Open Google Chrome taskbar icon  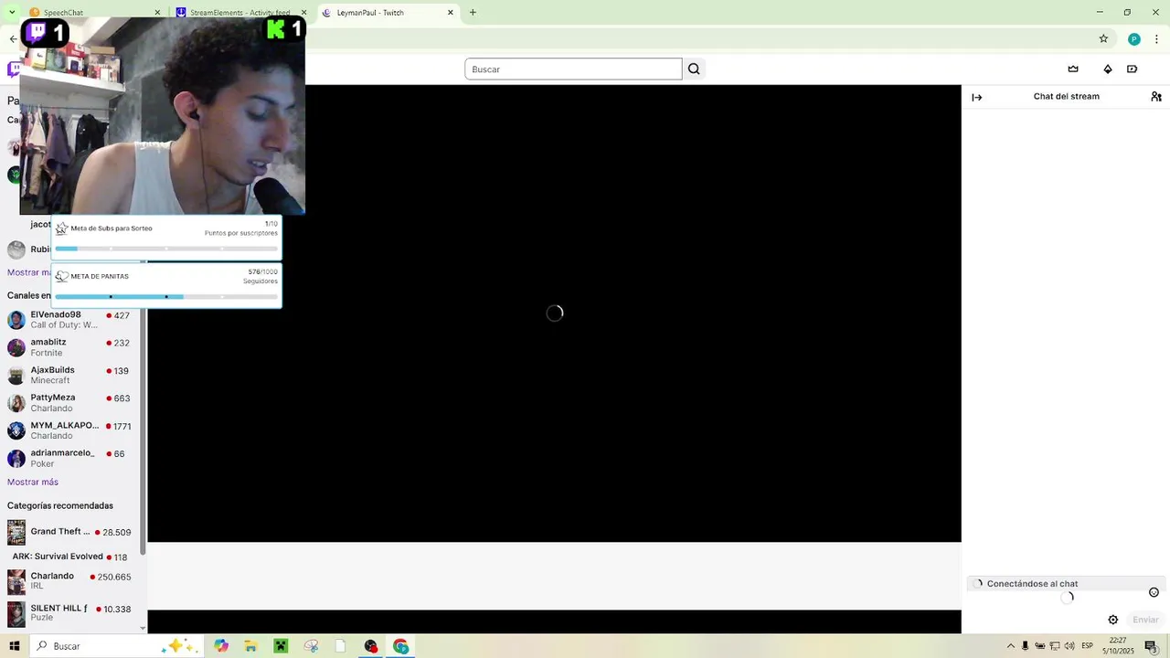(400, 646)
